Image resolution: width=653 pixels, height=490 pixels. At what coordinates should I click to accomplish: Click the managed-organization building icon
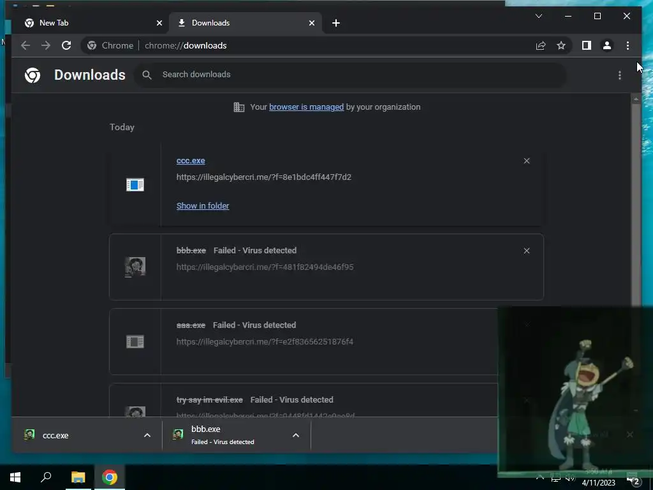[238, 107]
